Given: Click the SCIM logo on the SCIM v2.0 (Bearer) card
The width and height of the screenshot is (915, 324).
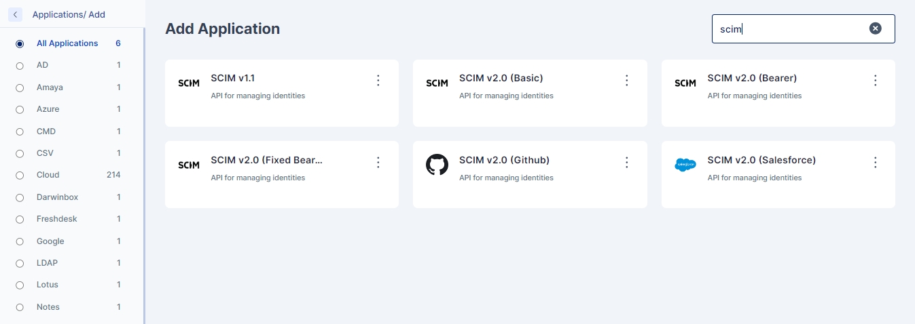Looking at the screenshot, I should tap(685, 83).
